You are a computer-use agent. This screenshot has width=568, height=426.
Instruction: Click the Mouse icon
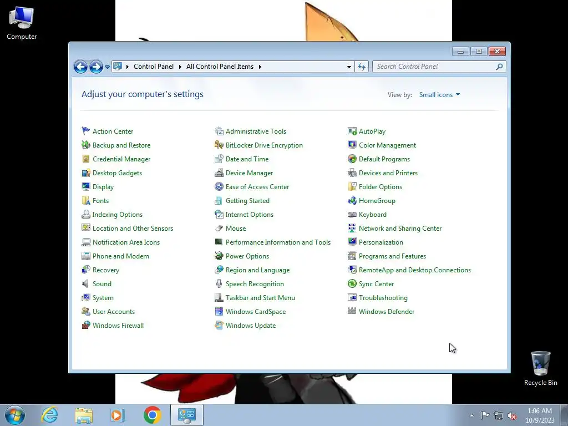coord(219,228)
